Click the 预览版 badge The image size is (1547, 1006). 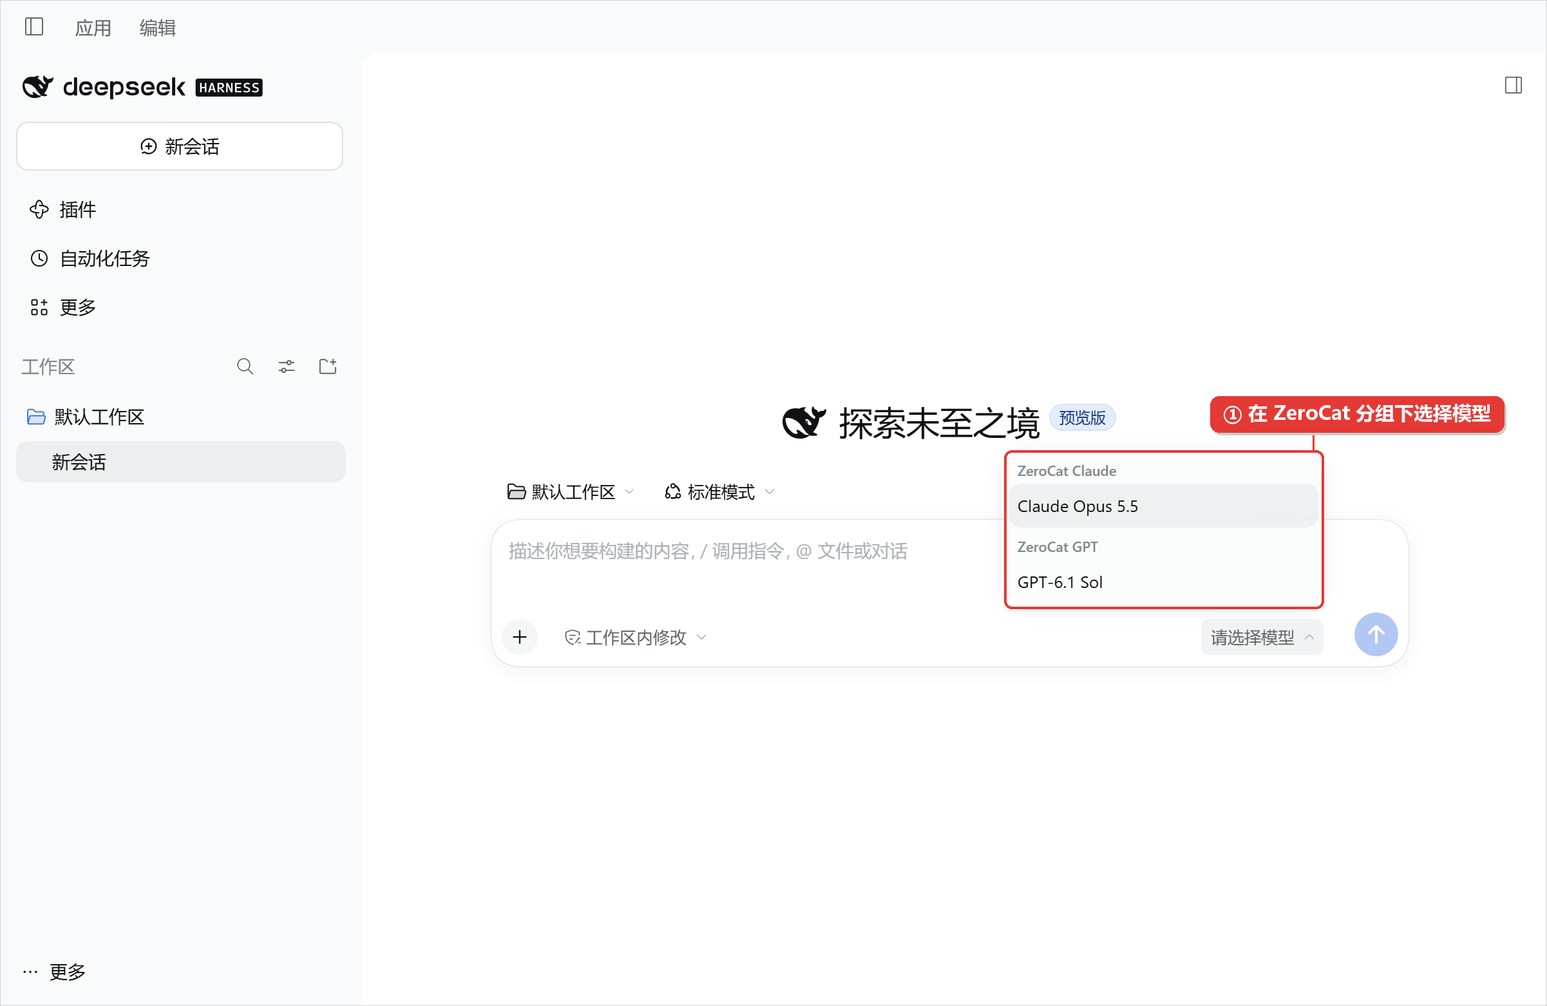coord(1082,418)
